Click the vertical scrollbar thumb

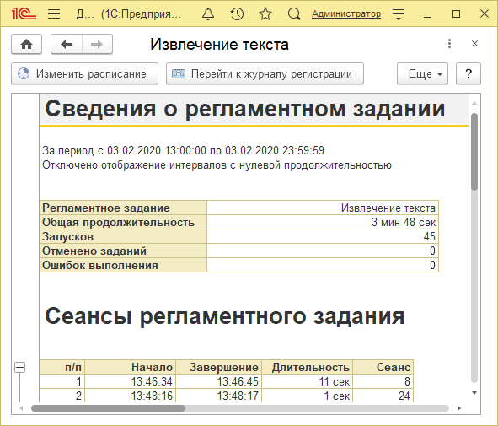pos(474,152)
